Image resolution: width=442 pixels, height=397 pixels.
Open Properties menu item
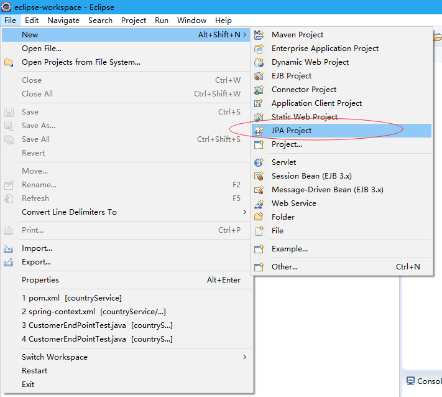(x=126, y=280)
